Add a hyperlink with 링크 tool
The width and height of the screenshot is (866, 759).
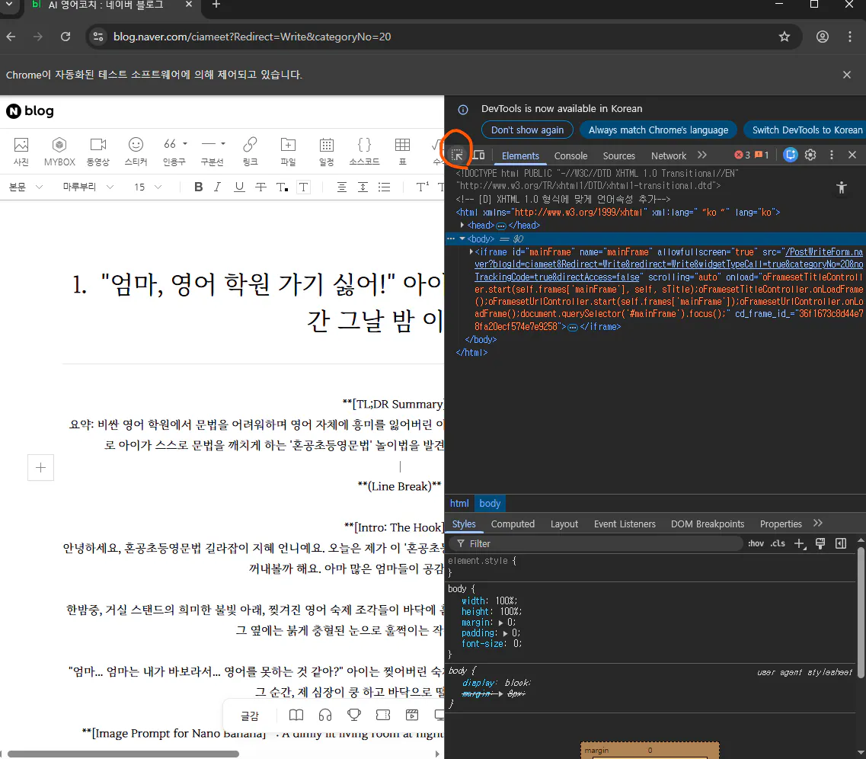coord(250,151)
